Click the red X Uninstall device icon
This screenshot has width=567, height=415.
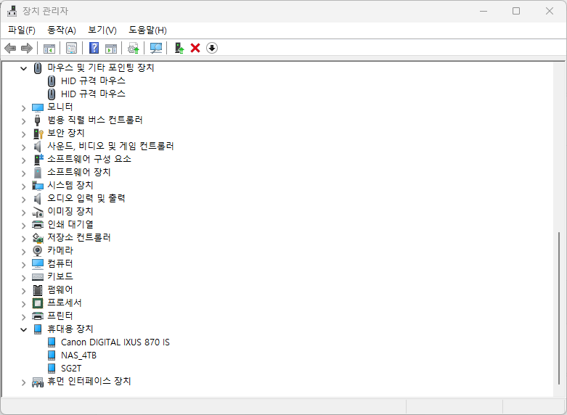[195, 48]
